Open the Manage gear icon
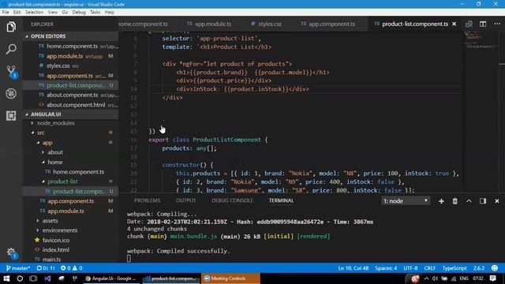This screenshot has width=505, height=284. (x=11, y=252)
